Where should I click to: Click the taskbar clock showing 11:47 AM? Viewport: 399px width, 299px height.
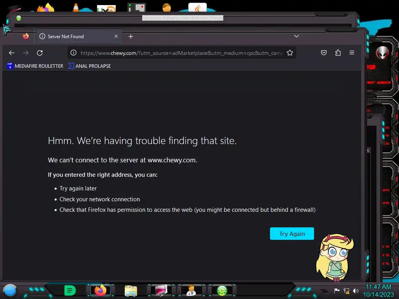point(378,290)
